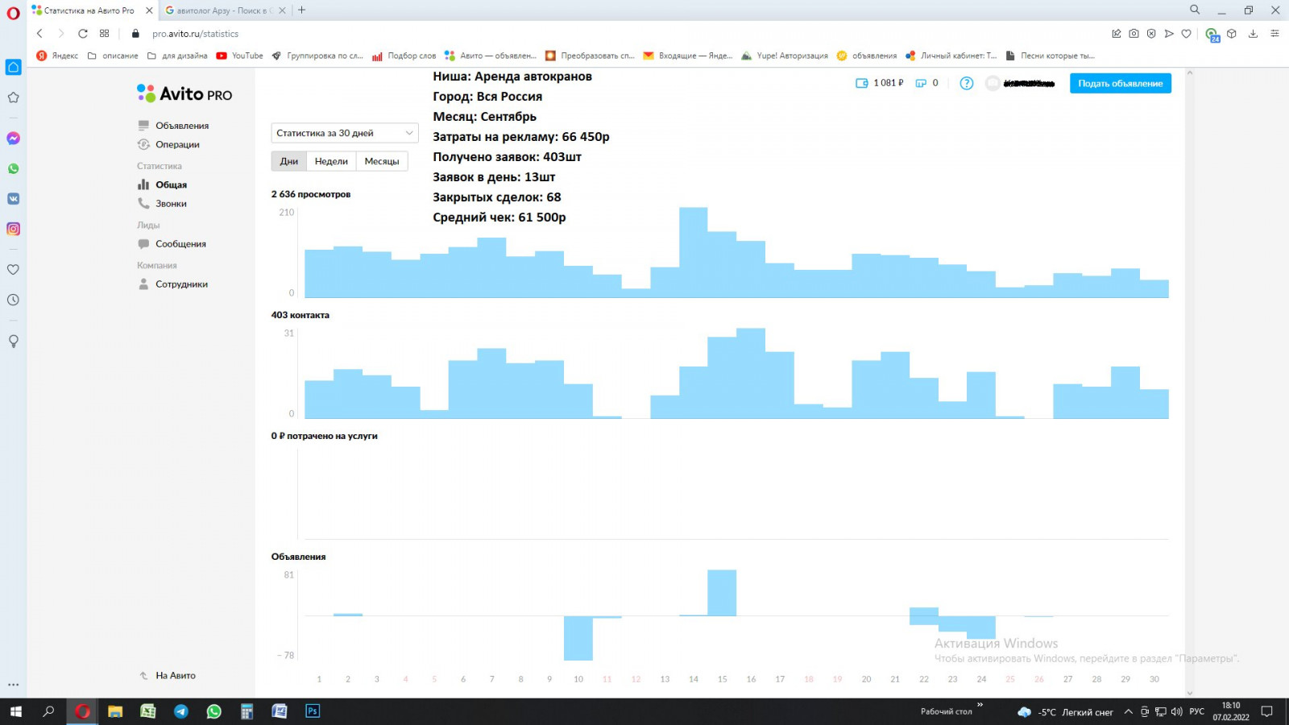Click the page vertical scrollbar
Screen dimensions: 1289x725
pos(1189,383)
